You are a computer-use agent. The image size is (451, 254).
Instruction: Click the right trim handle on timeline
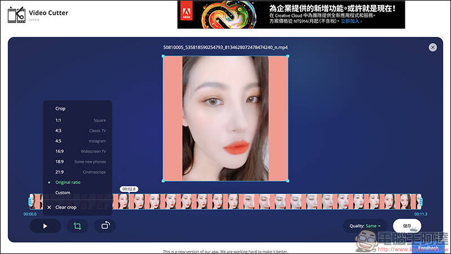(421, 202)
